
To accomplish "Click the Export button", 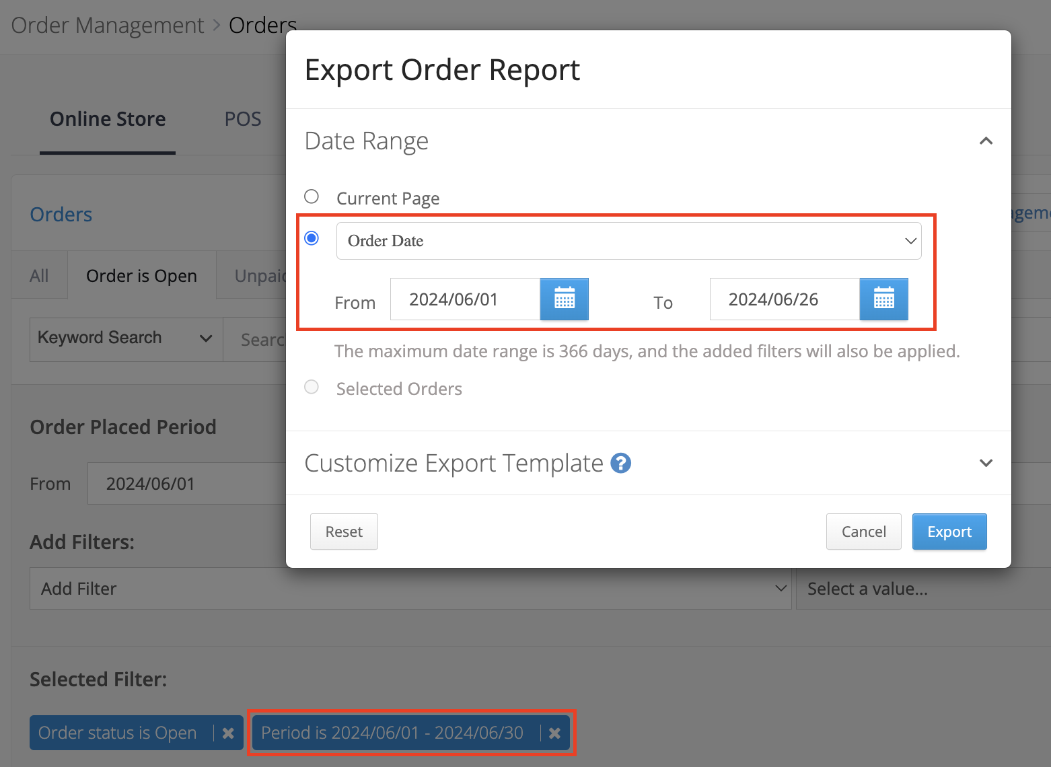I will pos(949,532).
